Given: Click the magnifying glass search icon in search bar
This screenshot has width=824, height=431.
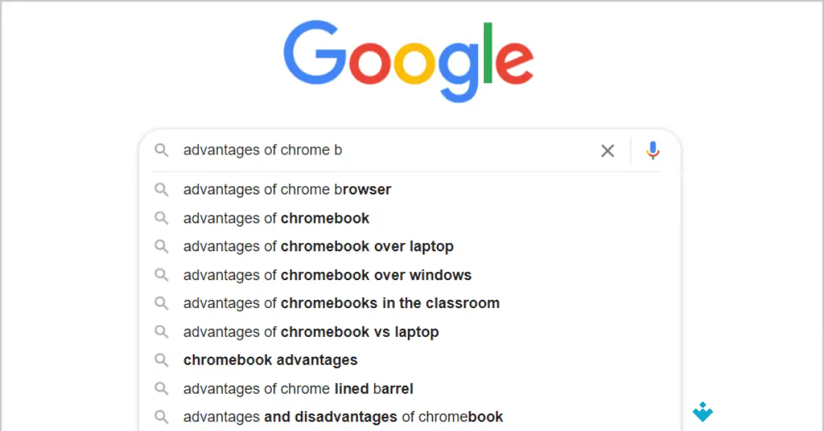Looking at the screenshot, I should coord(162,150).
